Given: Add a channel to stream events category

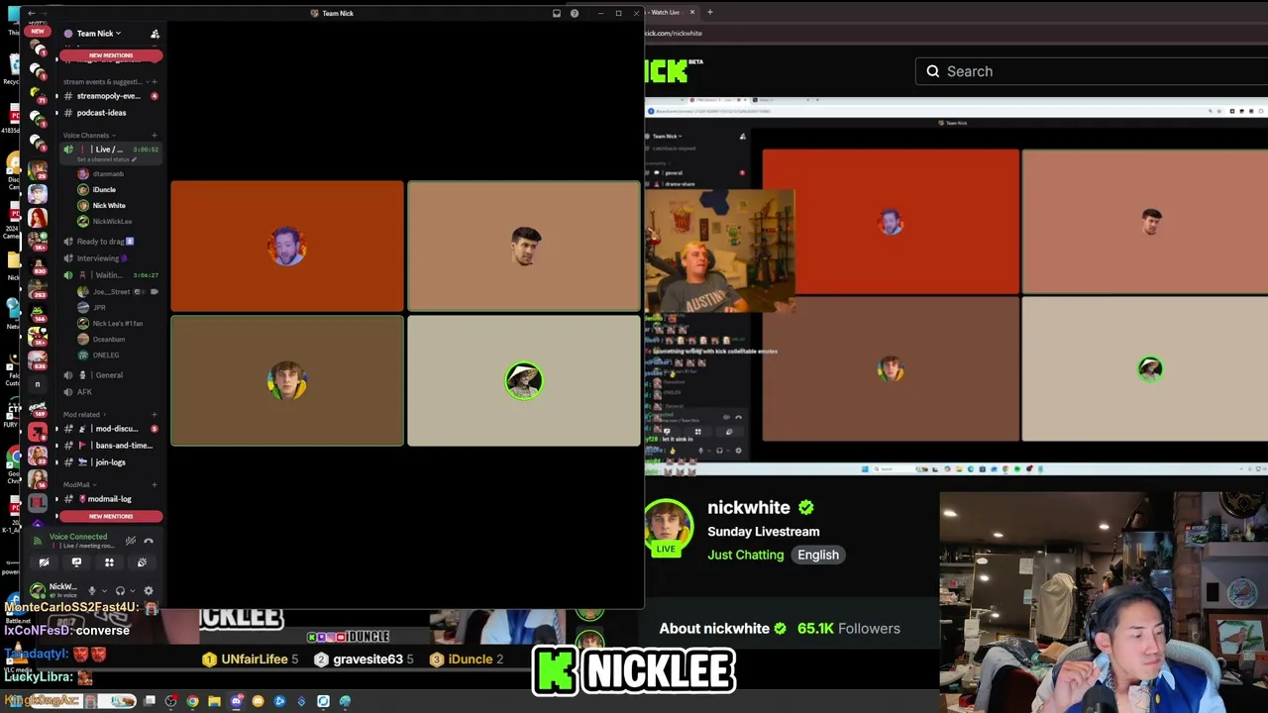Looking at the screenshot, I should [x=154, y=82].
